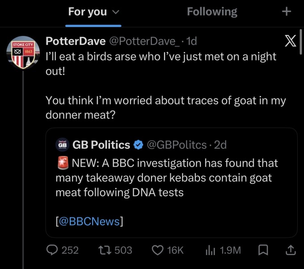Image resolution: width=304 pixels, height=269 pixels.
Task: Switch to the Following tab
Action: tap(212, 12)
